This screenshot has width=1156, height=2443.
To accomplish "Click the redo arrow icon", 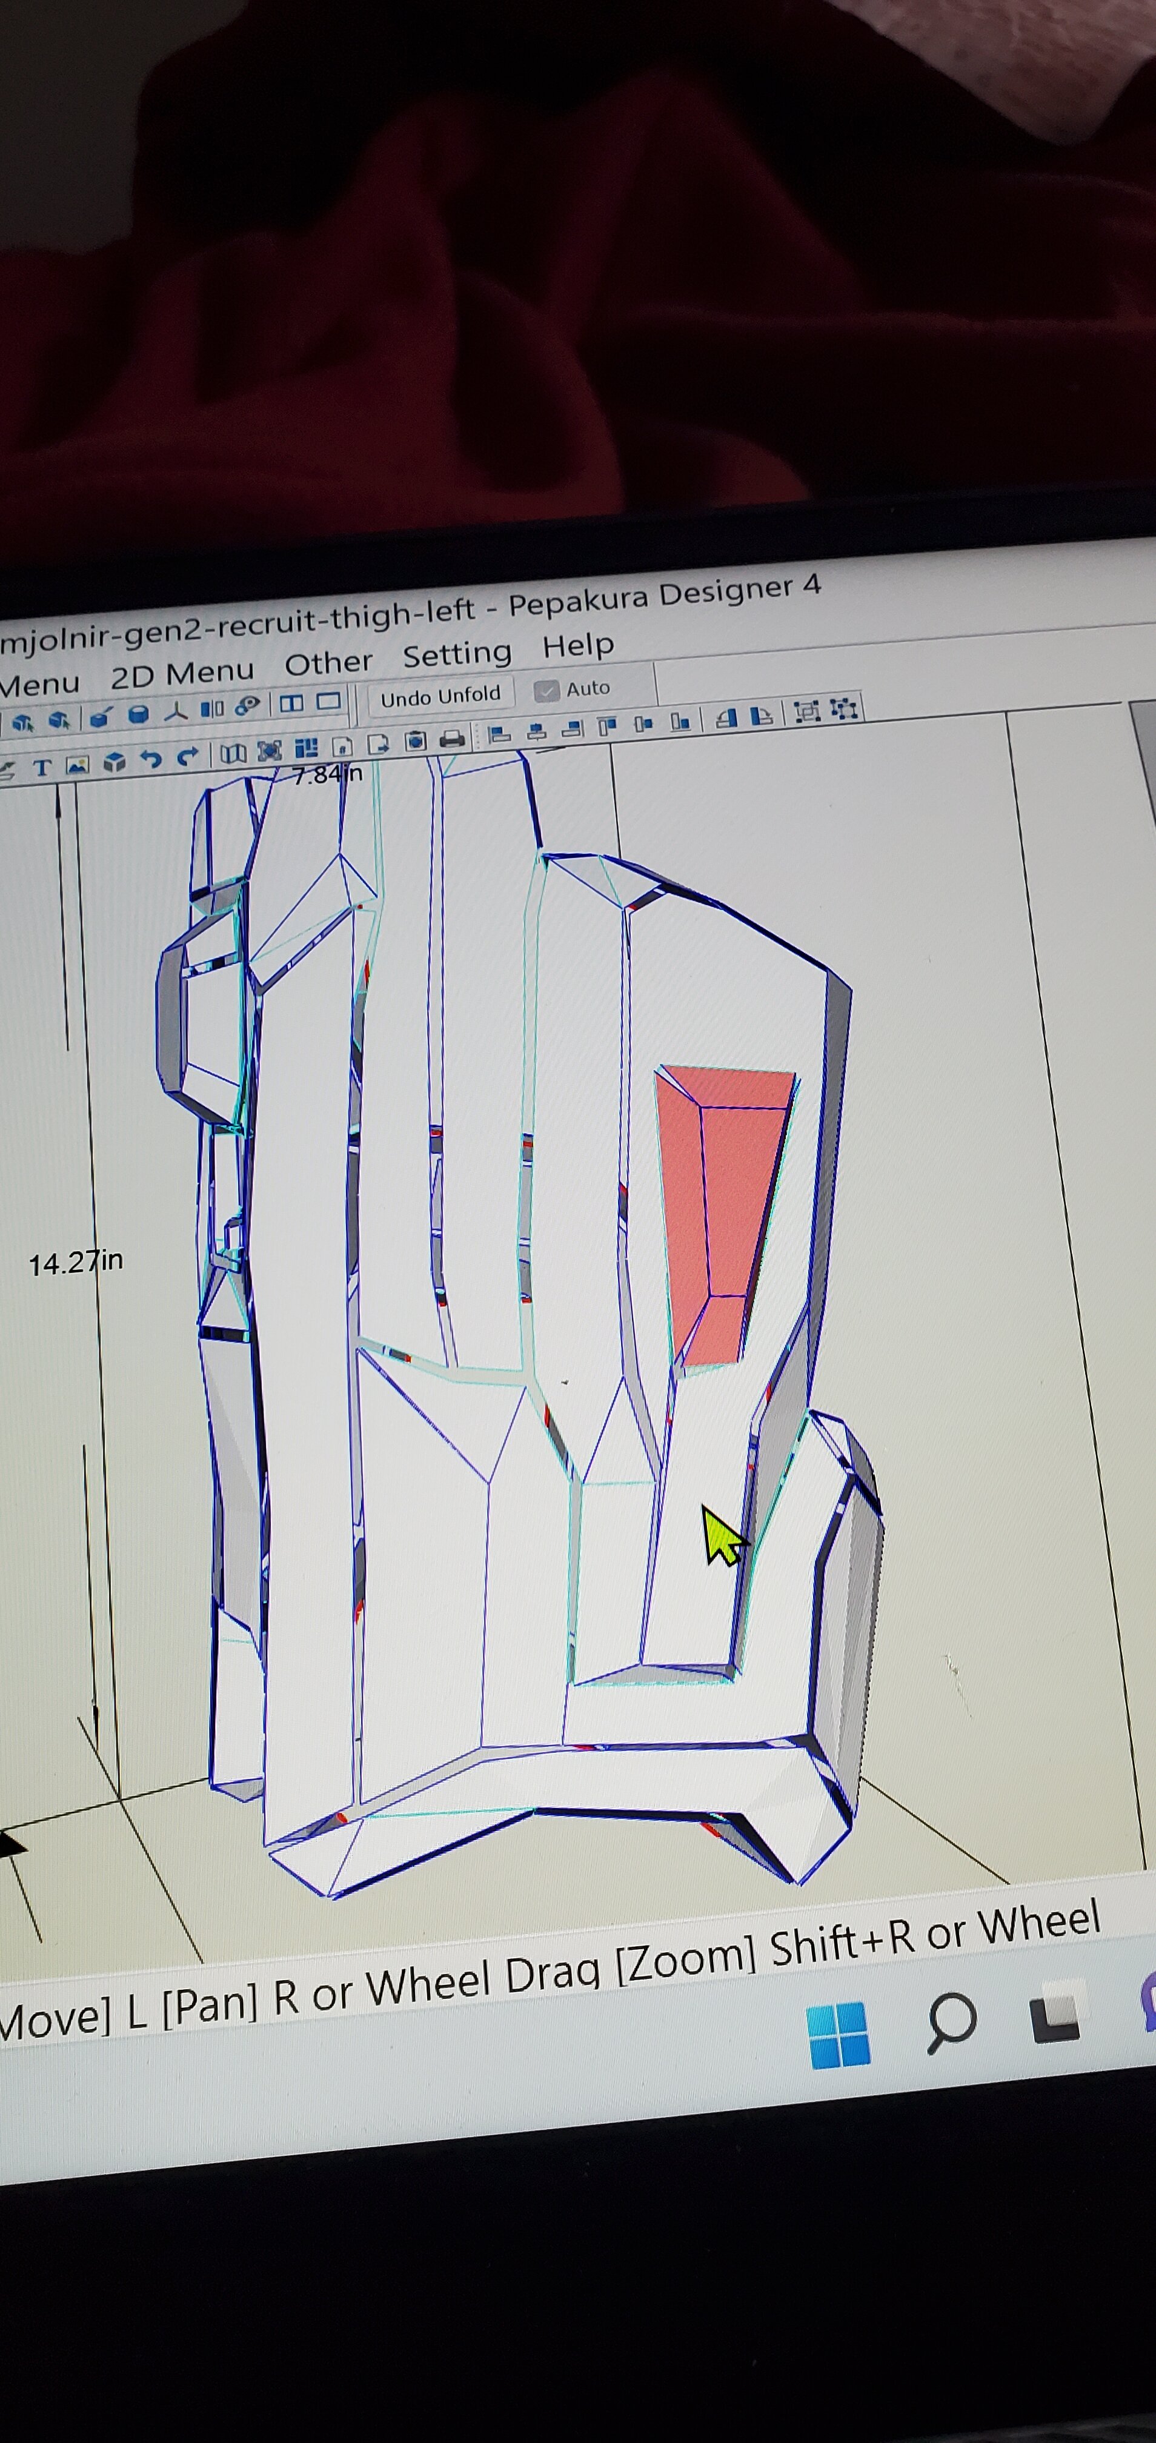I will (x=188, y=756).
